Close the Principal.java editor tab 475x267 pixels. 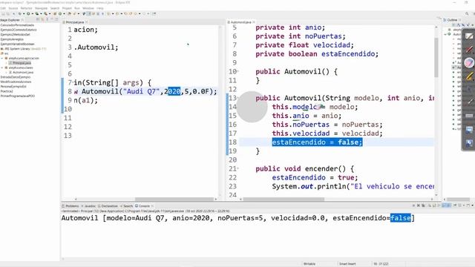pyautogui.click(x=87, y=22)
